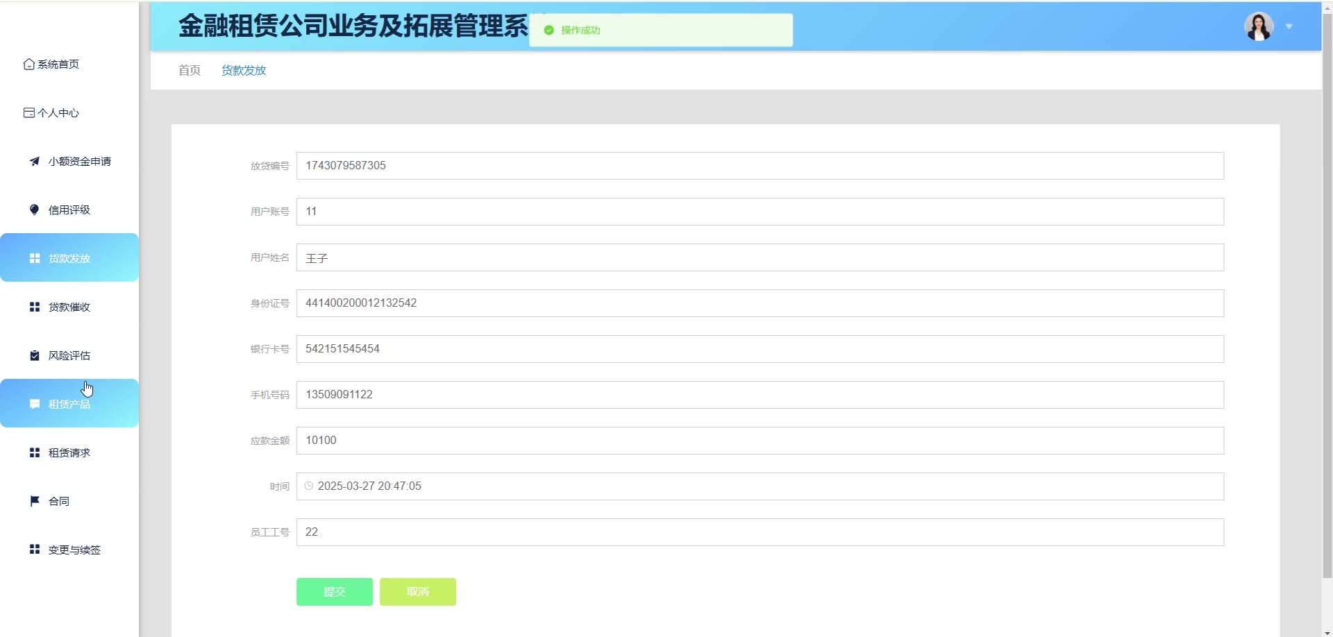Click the 应款金额 field label

(270, 441)
